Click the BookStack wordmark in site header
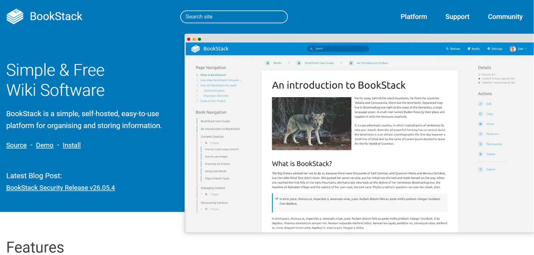This screenshot has width=534, height=255. tap(56, 16)
